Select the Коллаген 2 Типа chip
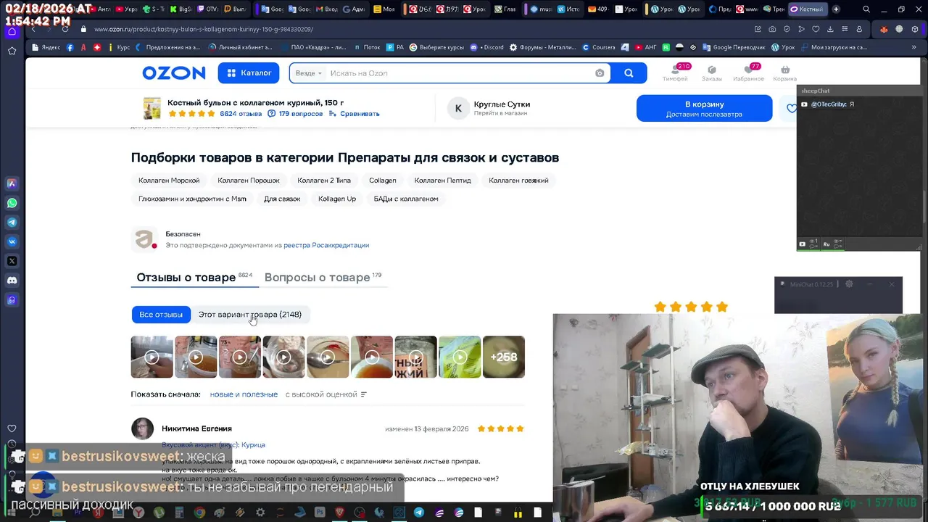The width and height of the screenshot is (928, 522). 324,181
